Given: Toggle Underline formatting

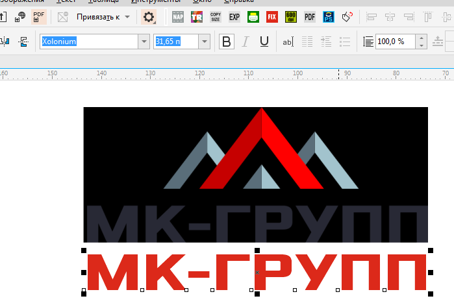Looking at the screenshot, I should click(264, 42).
